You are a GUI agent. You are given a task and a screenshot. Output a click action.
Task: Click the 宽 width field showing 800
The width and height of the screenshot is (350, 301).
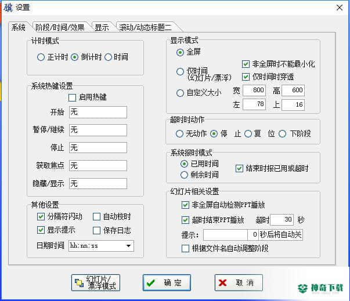(x=254, y=90)
